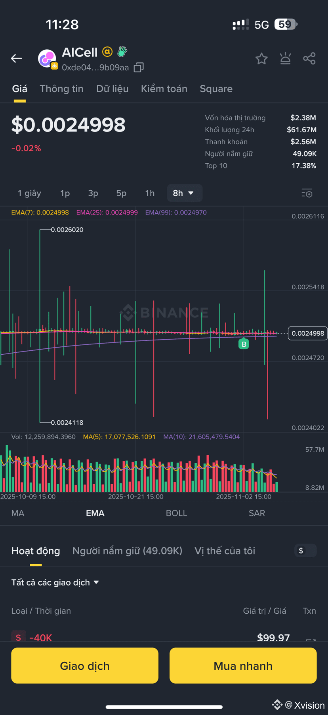The height and width of the screenshot is (715, 328).
Task: Tap the yellow @ badge beside AICell
Action: pos(107,52)
